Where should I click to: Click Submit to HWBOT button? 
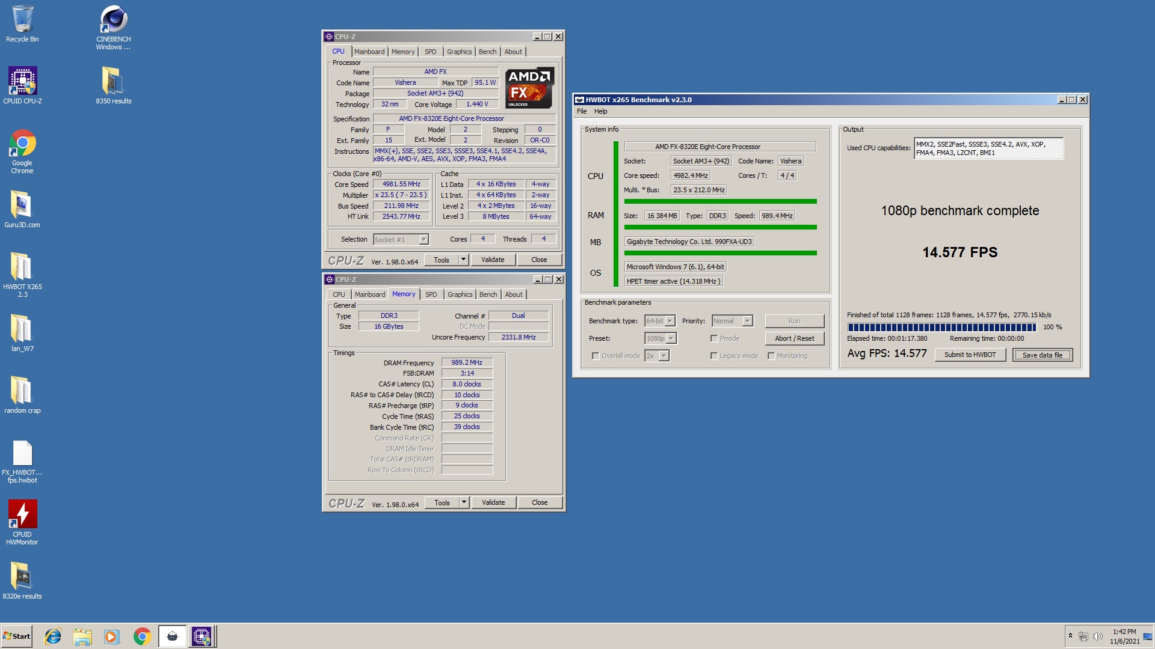[x=970, y=355]
